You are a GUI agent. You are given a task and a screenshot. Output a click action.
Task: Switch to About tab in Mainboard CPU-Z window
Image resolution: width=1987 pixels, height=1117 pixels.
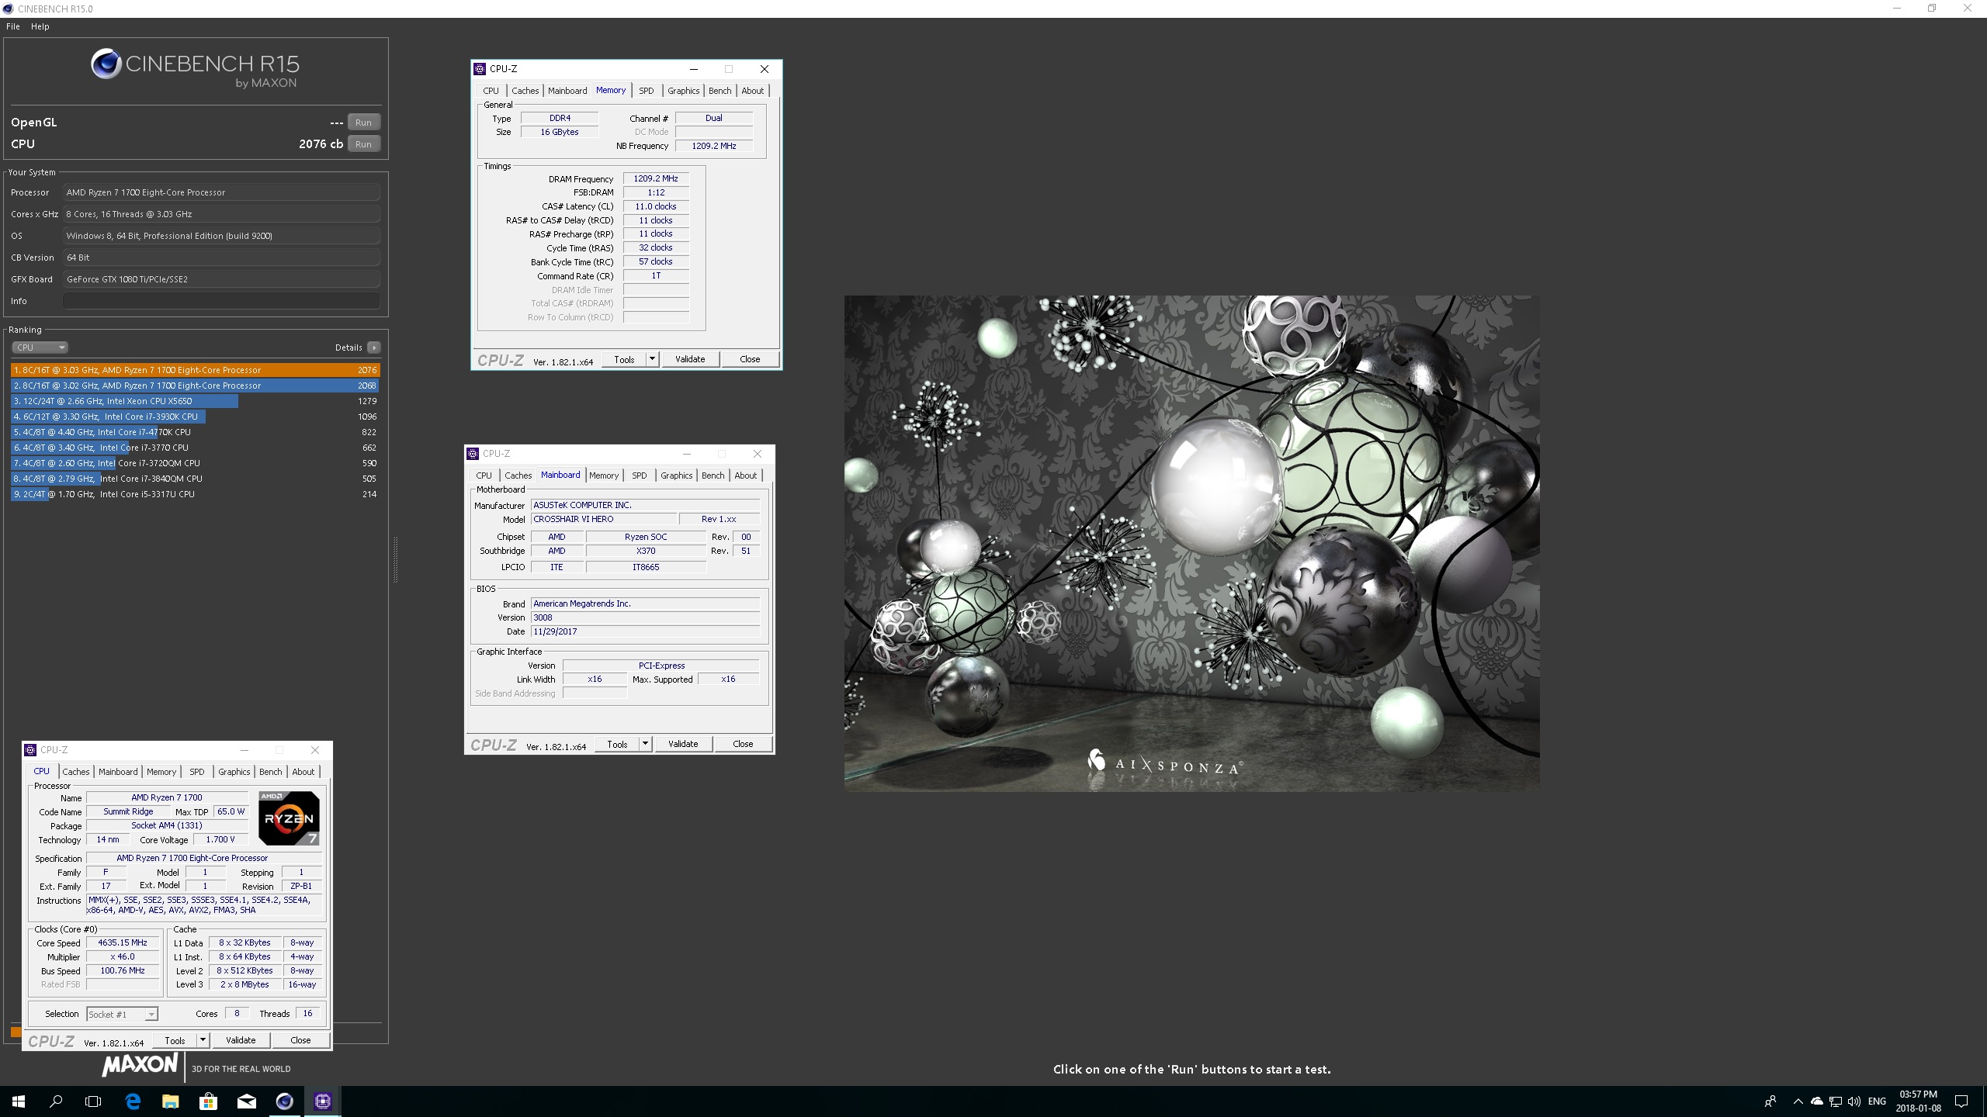pos(746,476)
